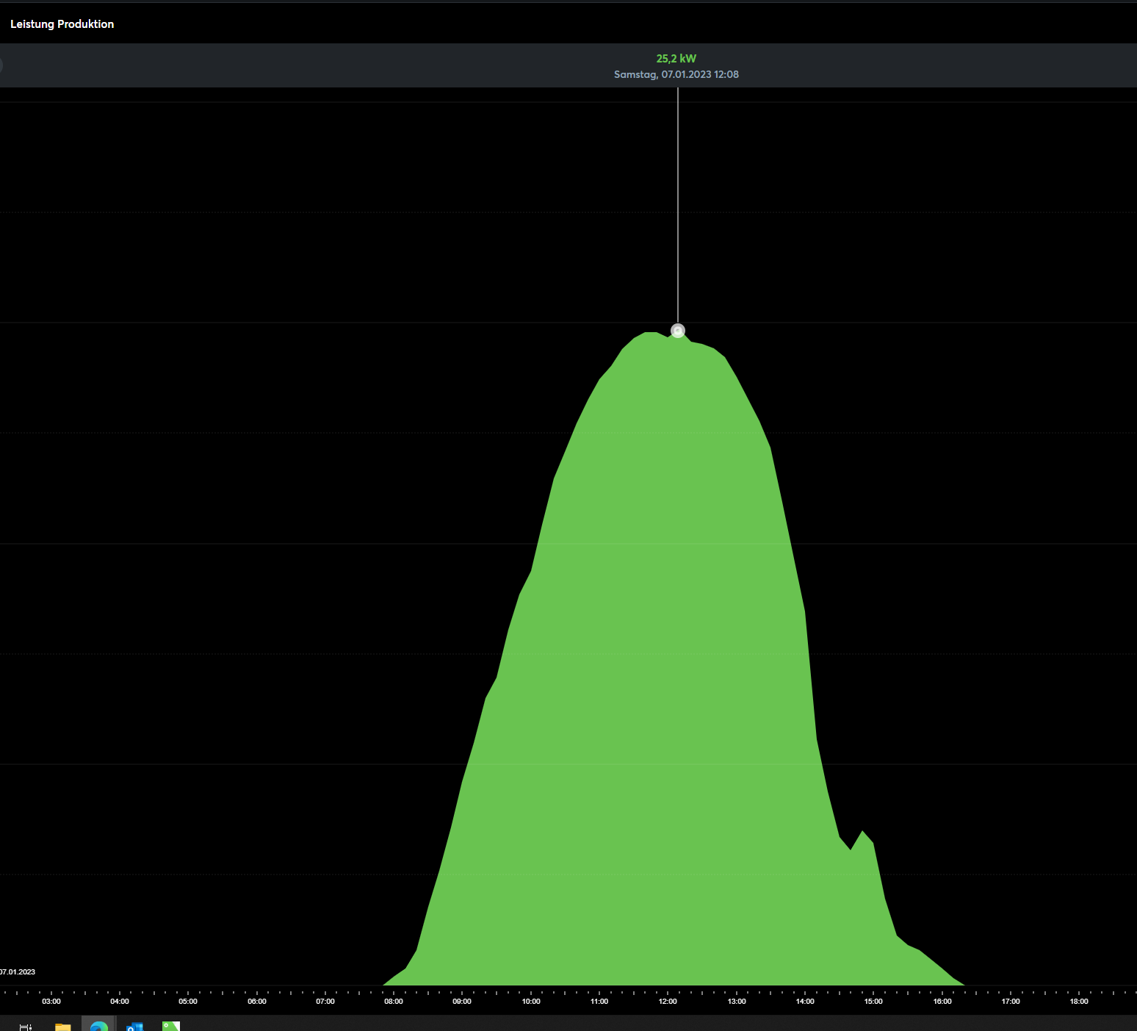1137x1031 pixels.
Task: Click the 25,2 kW value readout
Action: pyautogui.click(x=676, y=59)
